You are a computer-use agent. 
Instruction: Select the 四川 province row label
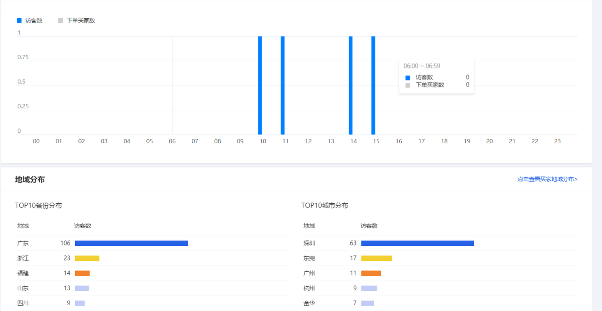(23, 303)
